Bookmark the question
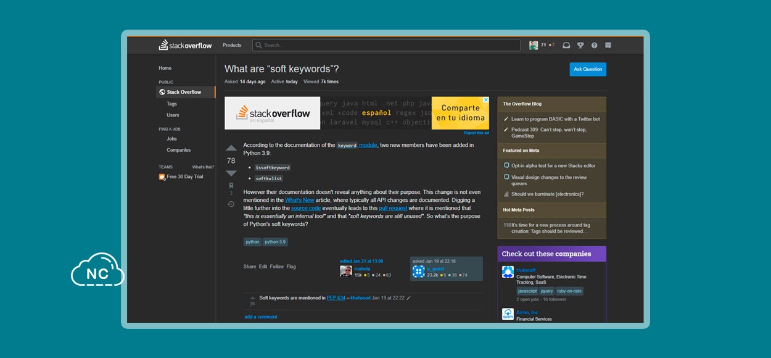Screen dimensions: 771x358 [231, 185]
